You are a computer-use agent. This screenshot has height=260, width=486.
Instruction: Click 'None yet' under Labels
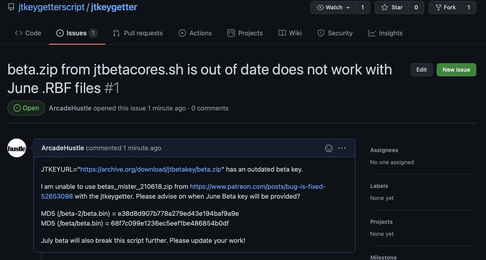[x=382, y=198]
